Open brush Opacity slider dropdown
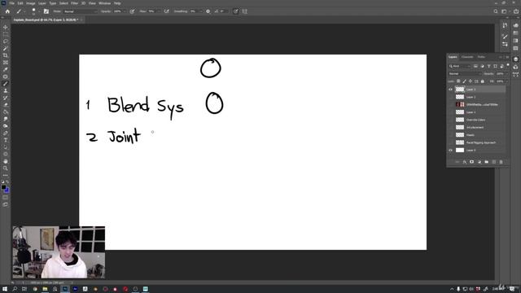The image size is (521, 293). (x=124, y=11)
